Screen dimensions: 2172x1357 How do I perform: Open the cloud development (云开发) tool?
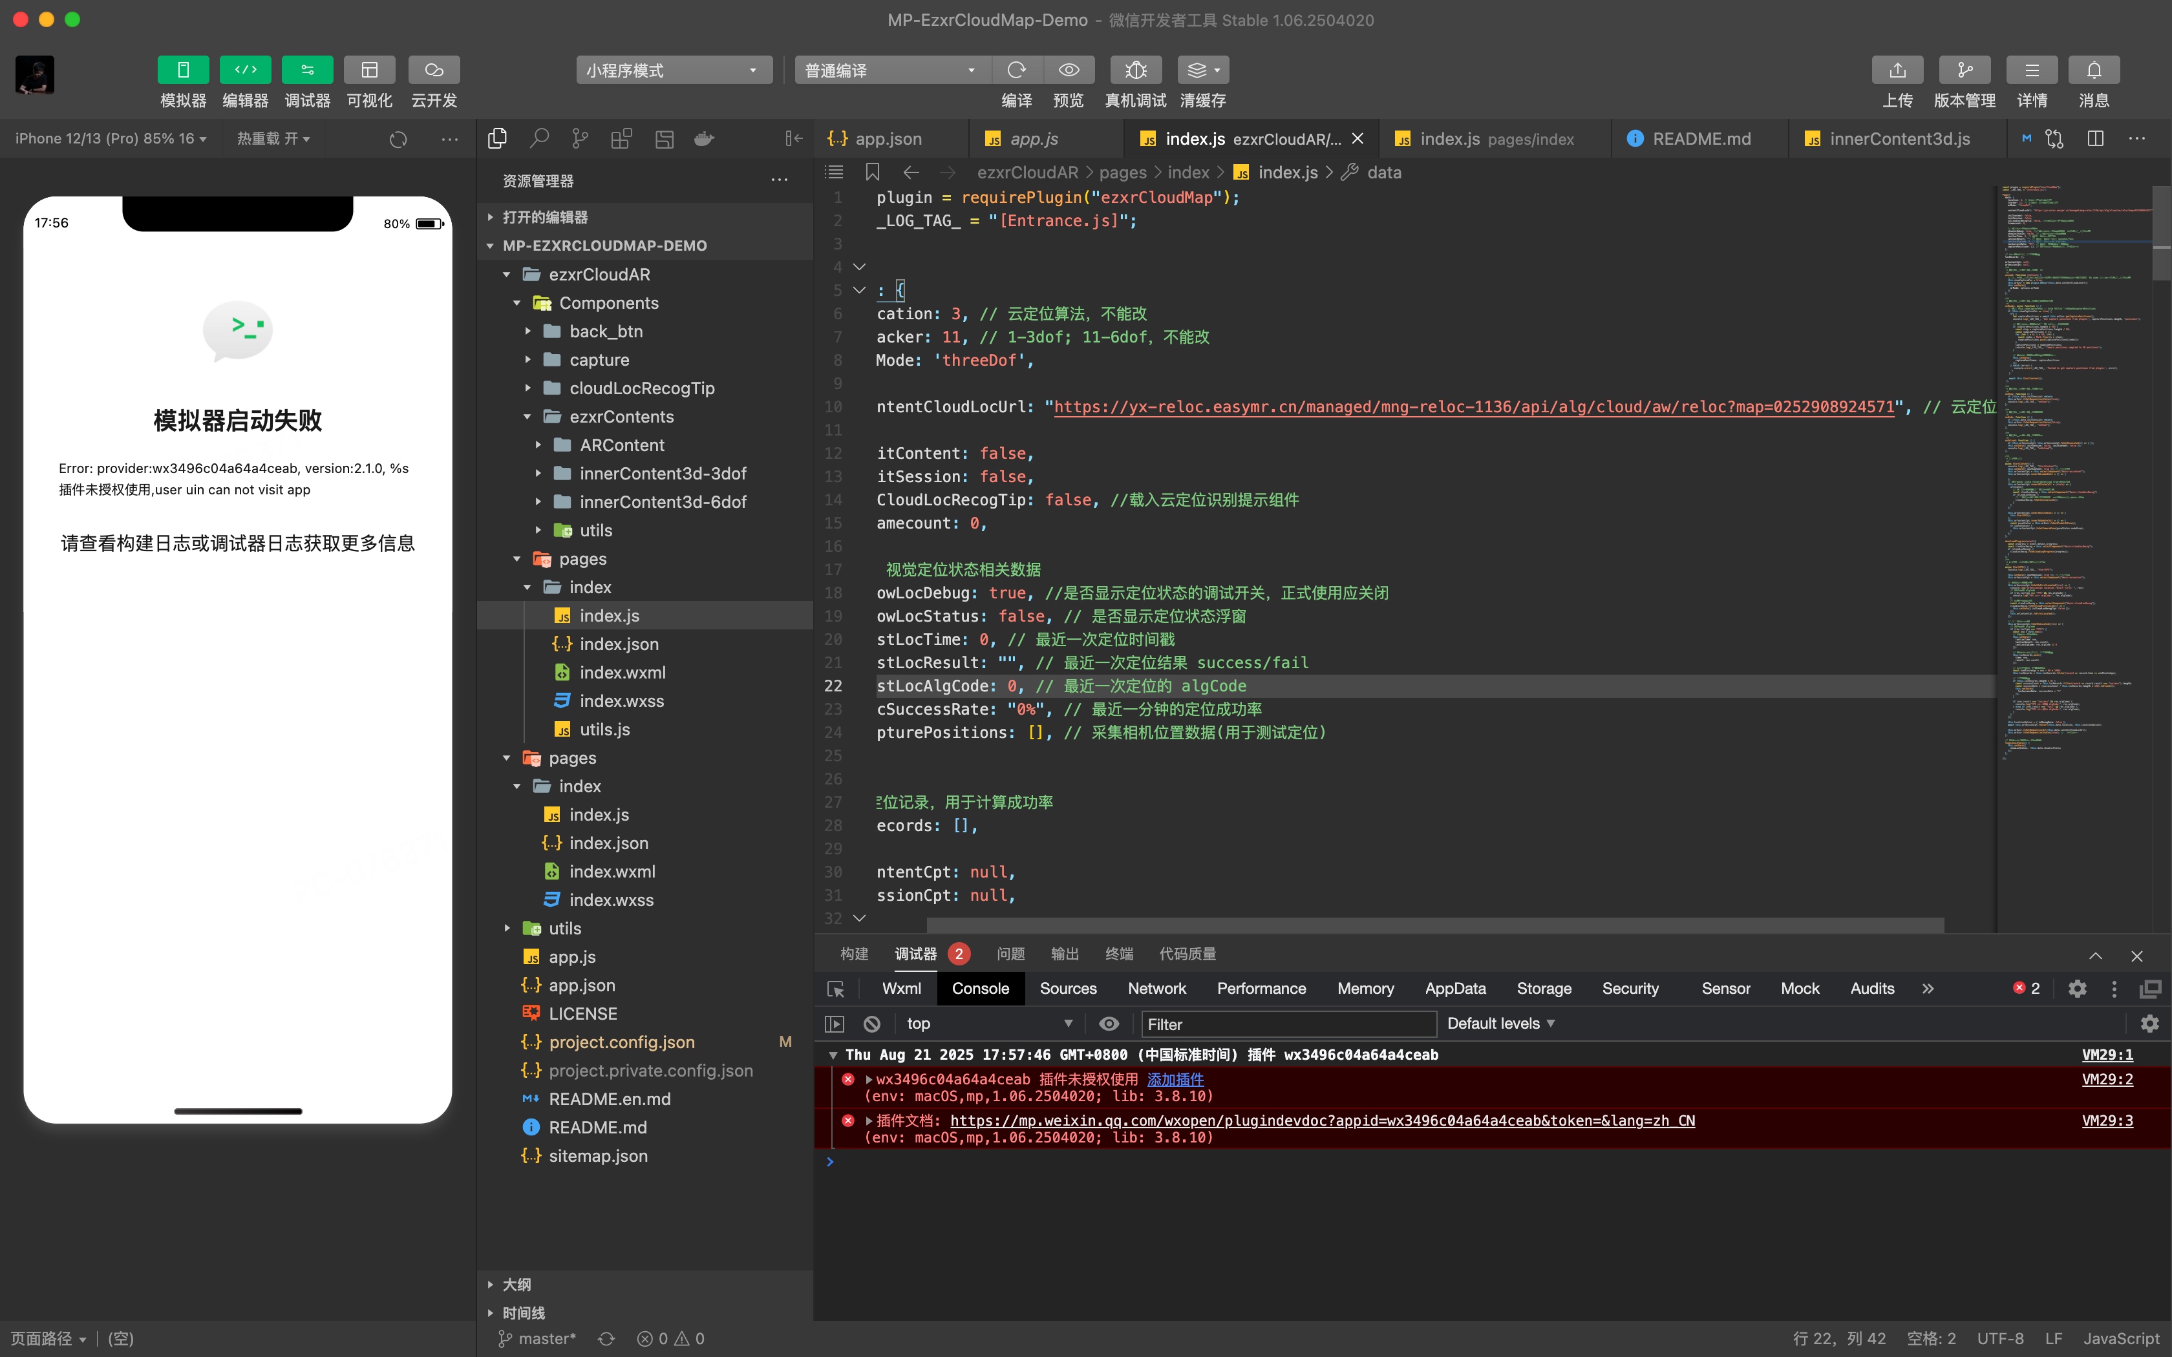(434, 70)
